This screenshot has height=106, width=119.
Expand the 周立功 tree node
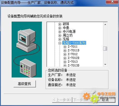[x=60, y=36]
